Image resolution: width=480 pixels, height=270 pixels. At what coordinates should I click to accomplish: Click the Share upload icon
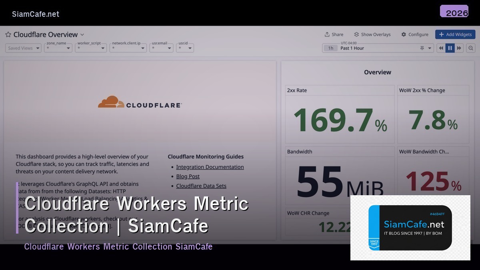327,34
